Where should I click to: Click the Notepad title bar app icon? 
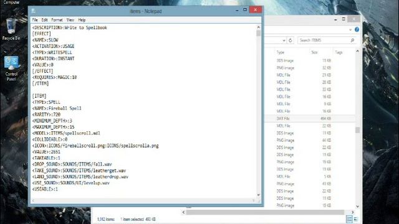click(x=33, y=11)
